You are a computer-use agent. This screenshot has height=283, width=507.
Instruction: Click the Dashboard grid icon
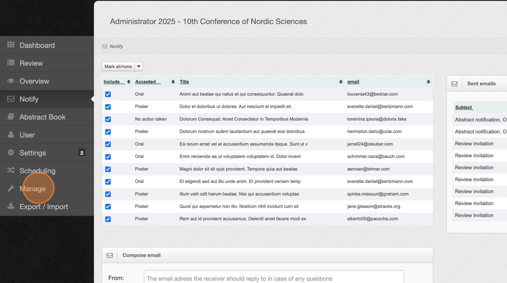11,45
